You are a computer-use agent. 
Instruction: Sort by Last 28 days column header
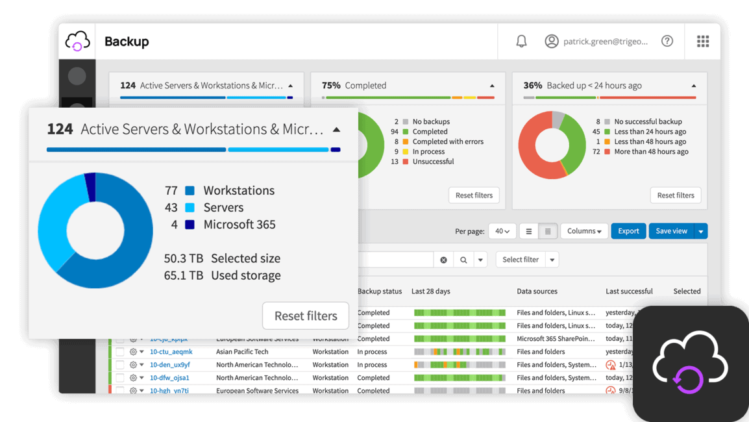coord(430,292)
